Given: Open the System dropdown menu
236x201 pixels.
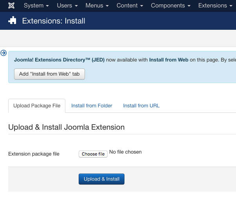Looking at the screenshot, I should 36,5.
